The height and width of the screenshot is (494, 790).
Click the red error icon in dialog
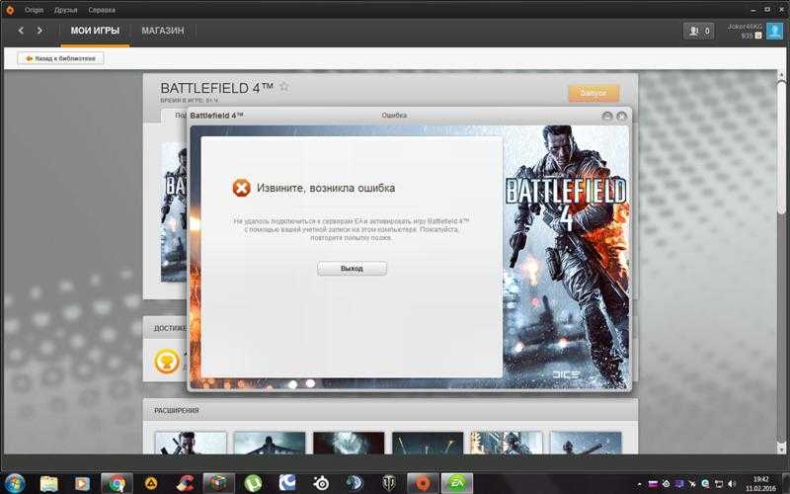click(241, 188)
